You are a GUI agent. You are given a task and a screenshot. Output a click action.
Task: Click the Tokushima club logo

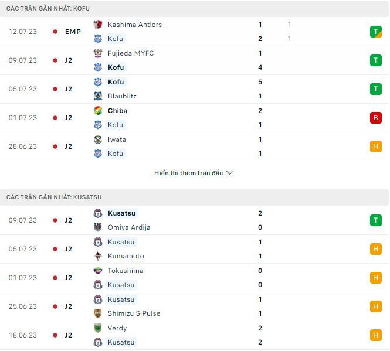[98, 271]
